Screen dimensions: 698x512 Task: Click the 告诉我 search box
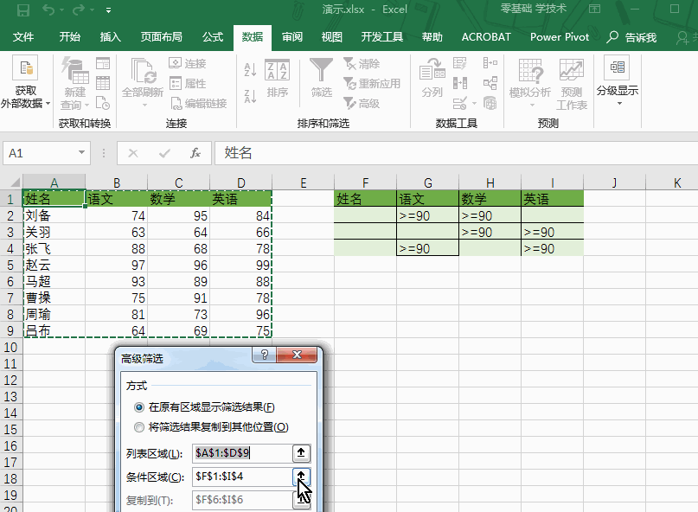tap(632, 37)
